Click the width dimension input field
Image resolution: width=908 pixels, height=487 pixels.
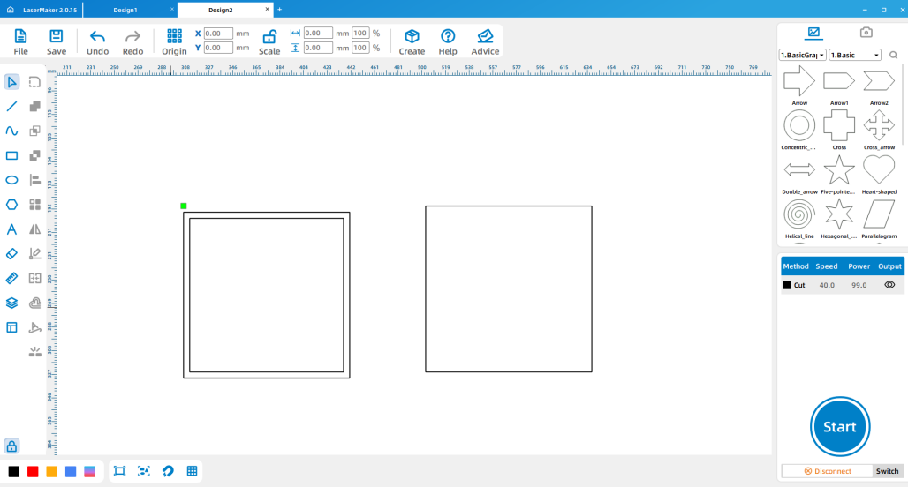coord(318,33)
